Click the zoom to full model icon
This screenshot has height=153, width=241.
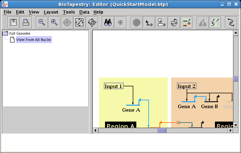click(79, 23)
